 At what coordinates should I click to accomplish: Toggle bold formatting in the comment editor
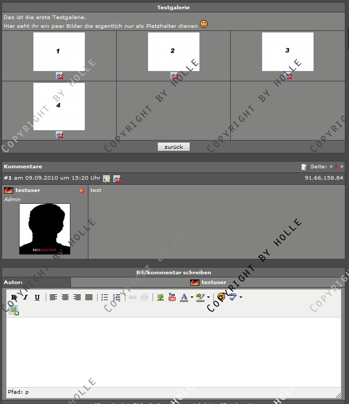14,297
